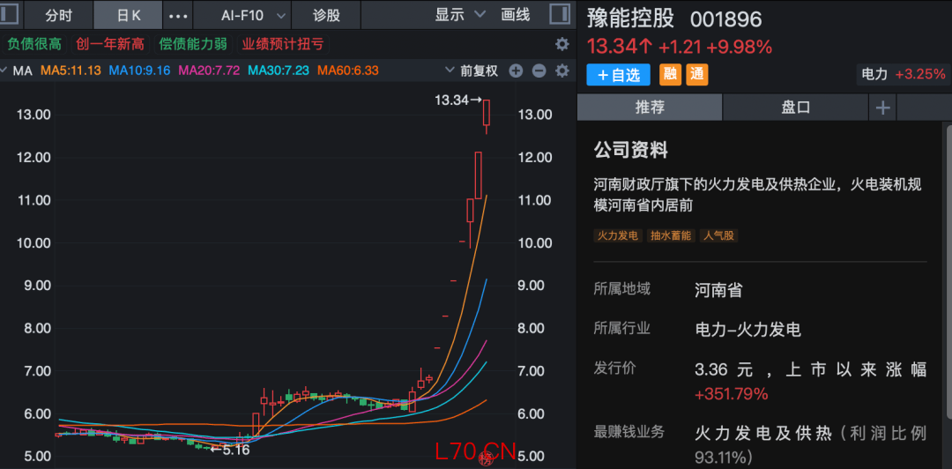Click the 业绩预计扭亏 tag
Viewport: 952px width, 469px height.
(x=282, y=44)
